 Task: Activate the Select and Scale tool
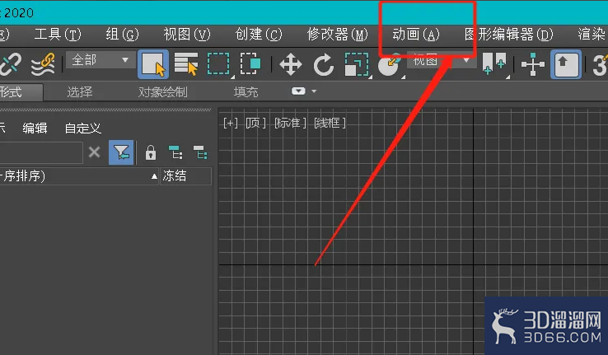click(357, 64)
